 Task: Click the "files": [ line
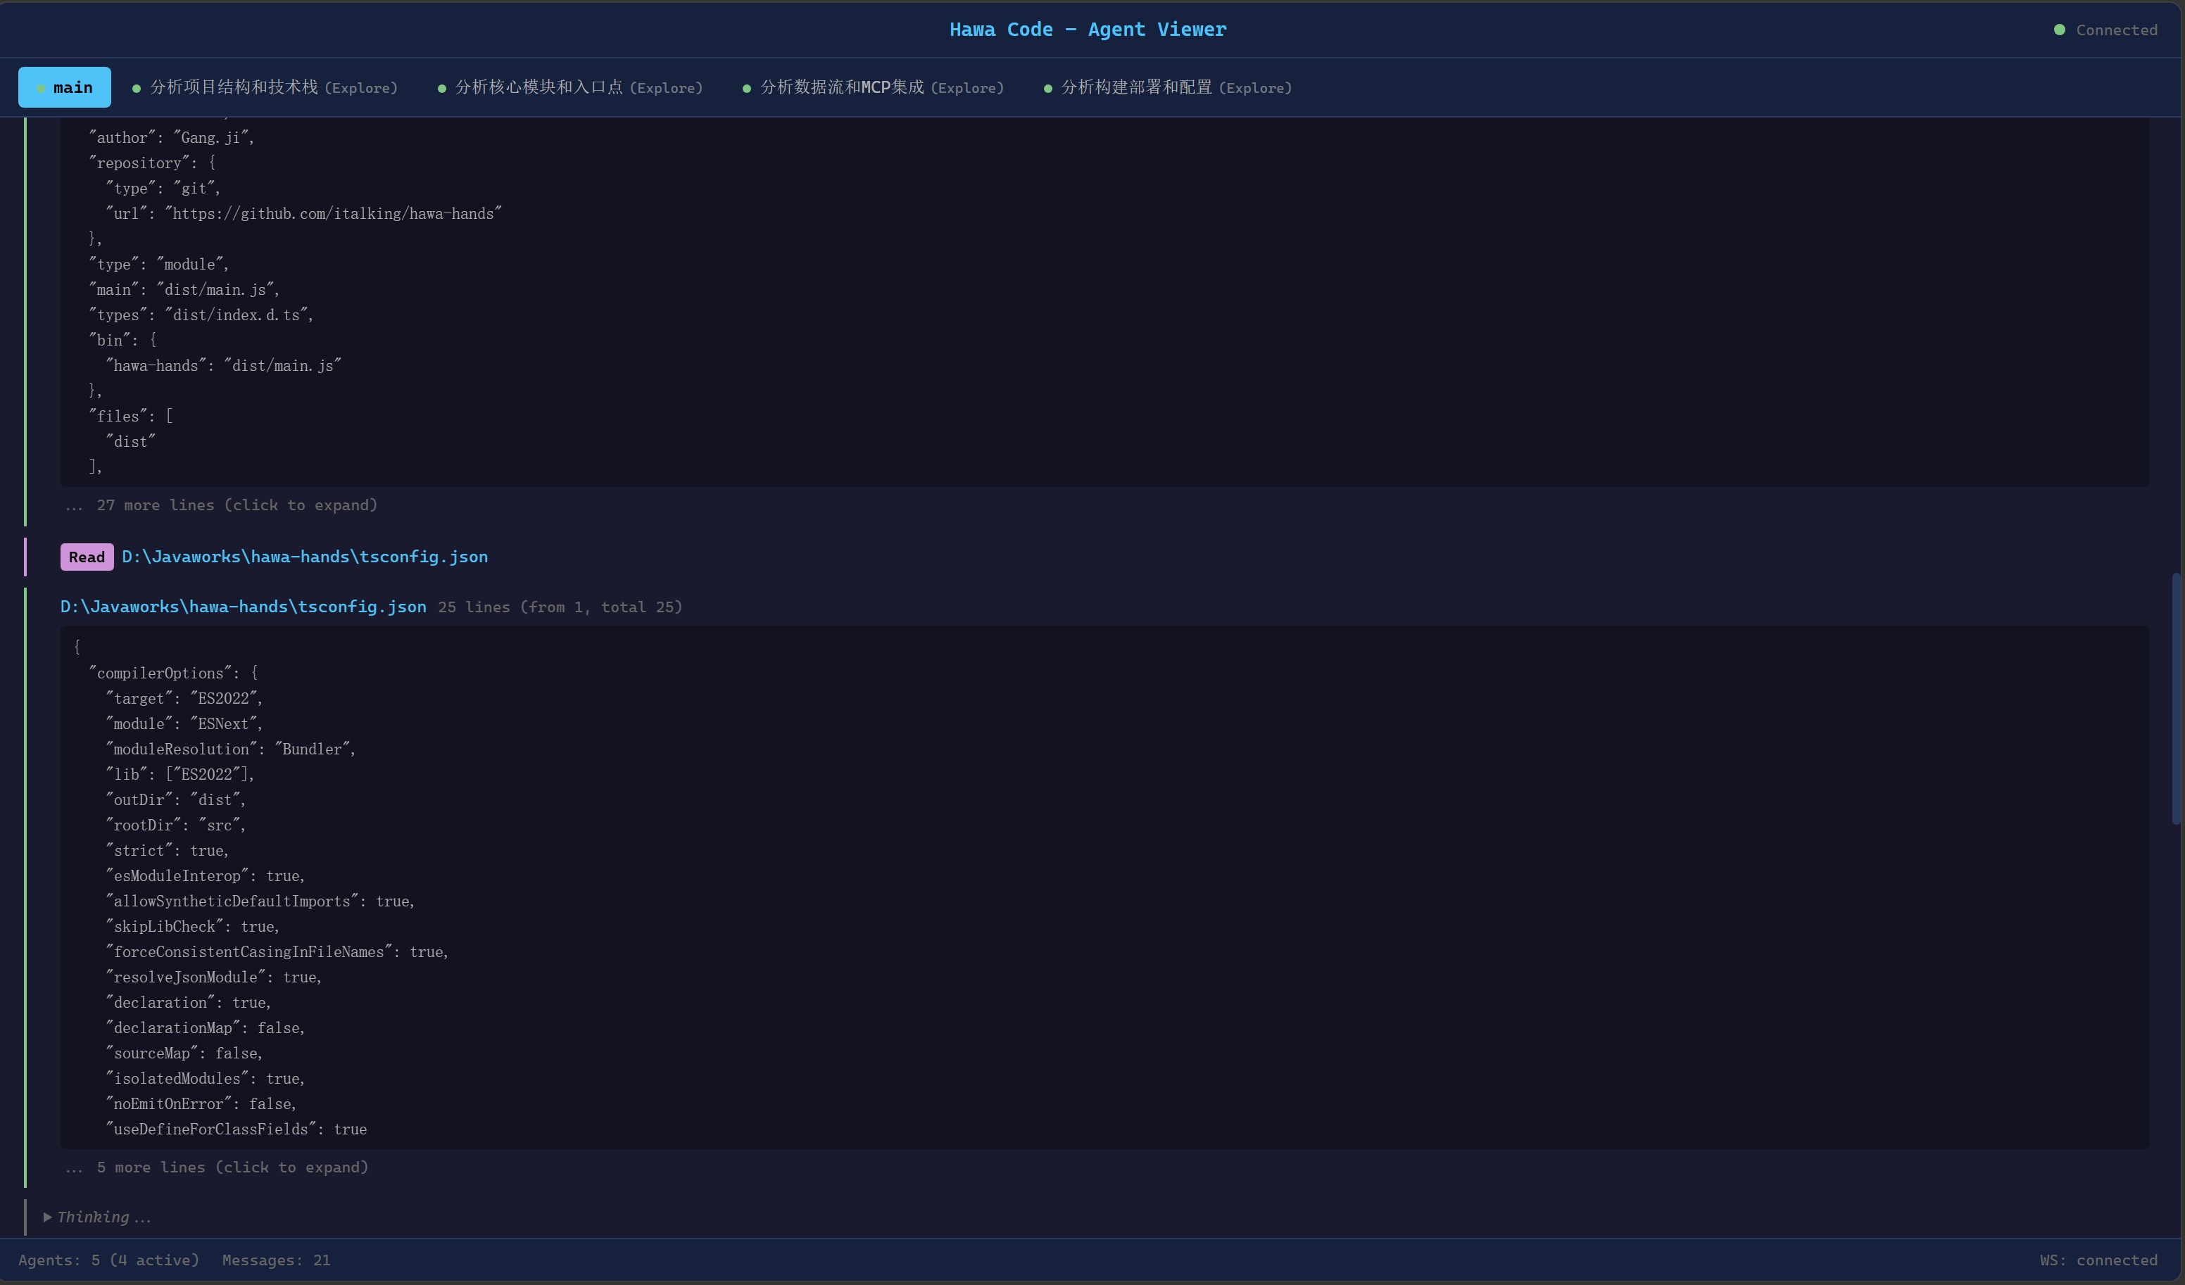pos(131,417)
